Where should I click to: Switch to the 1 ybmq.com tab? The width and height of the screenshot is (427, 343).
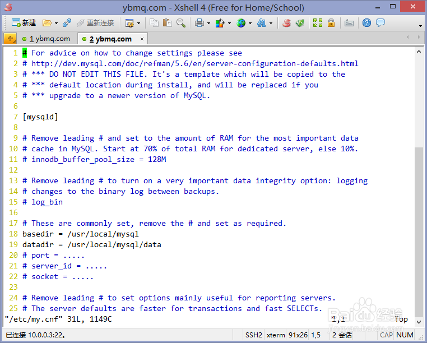point(47,39)
